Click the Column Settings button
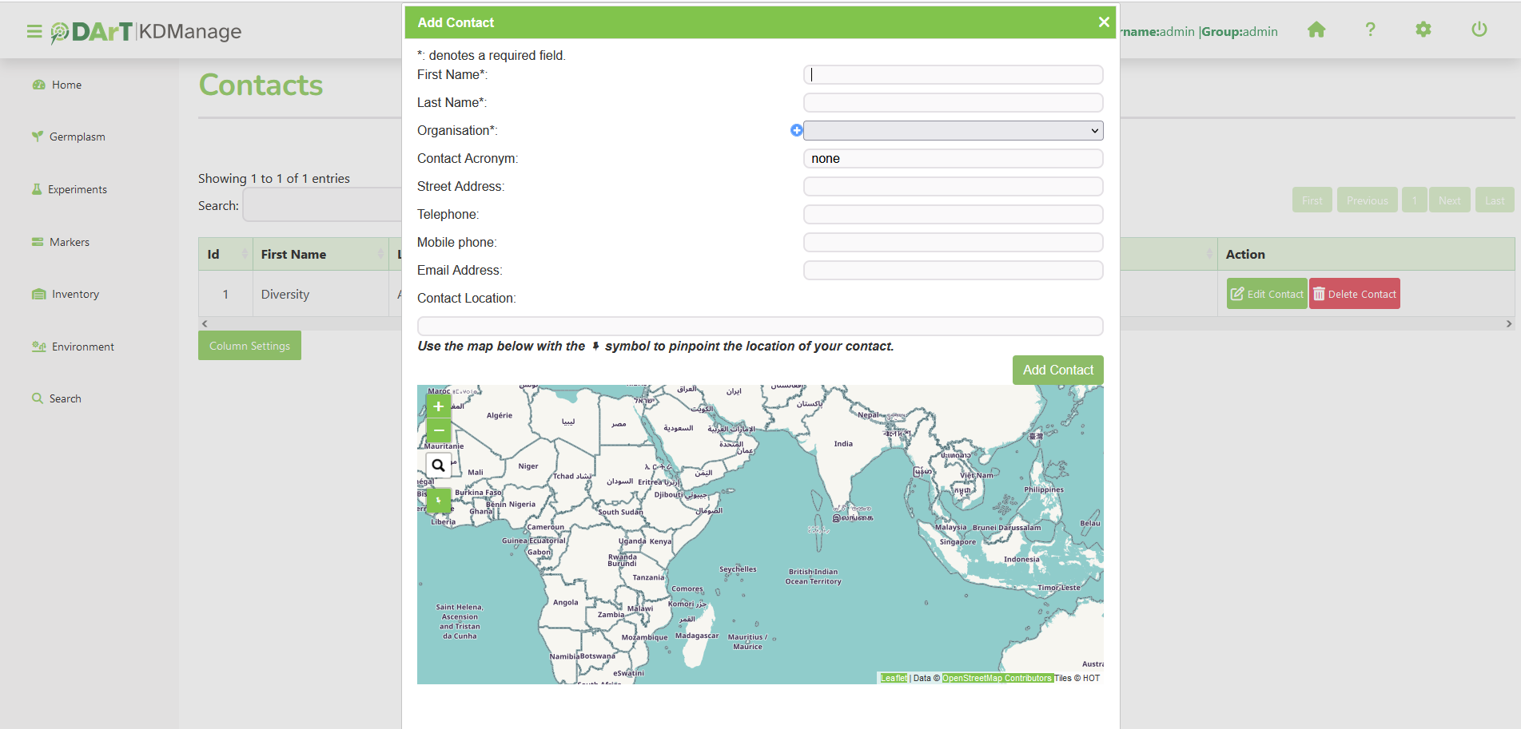1521x729 pixels. 249,346
